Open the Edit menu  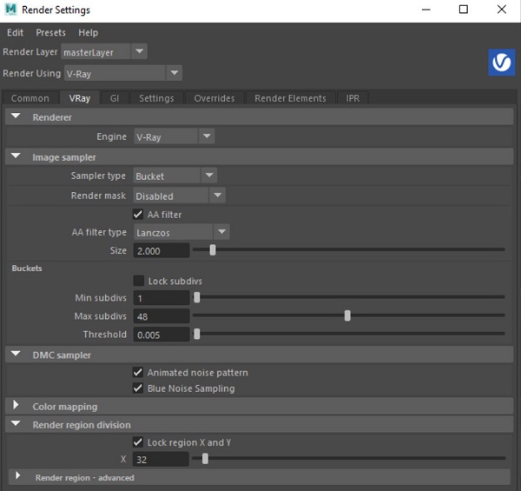[15, 33]
